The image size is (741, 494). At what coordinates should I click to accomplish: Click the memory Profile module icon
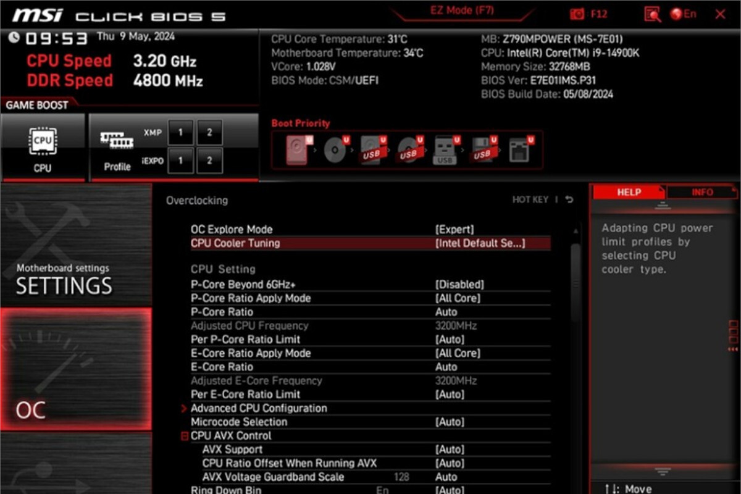(117, 141)
